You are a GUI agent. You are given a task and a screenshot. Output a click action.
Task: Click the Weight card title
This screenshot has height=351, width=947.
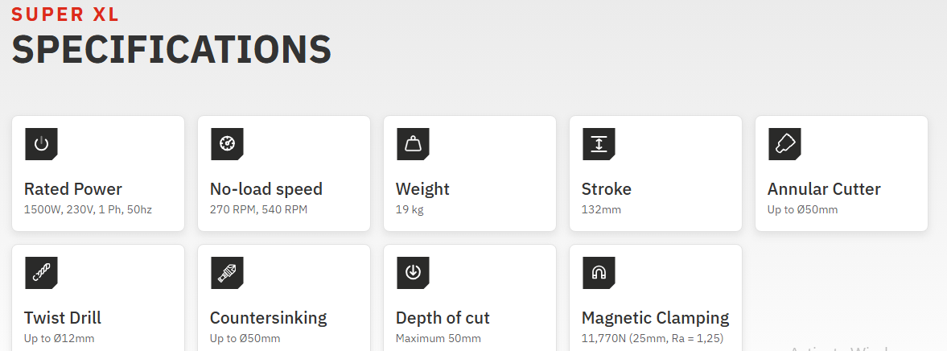422,189
